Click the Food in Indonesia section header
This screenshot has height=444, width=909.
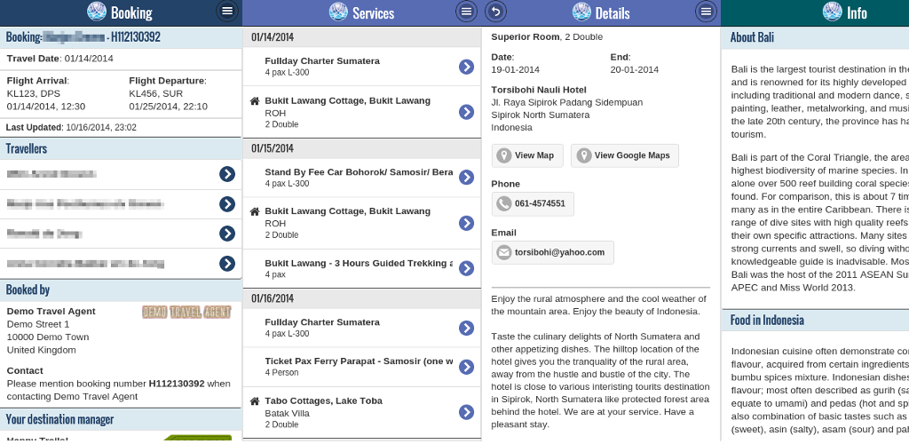[x=815, y=320]
